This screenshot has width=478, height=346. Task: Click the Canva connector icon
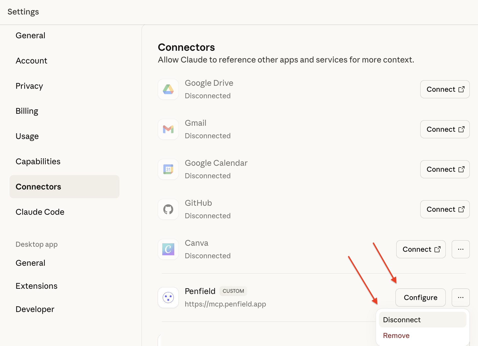pos(168,249)
